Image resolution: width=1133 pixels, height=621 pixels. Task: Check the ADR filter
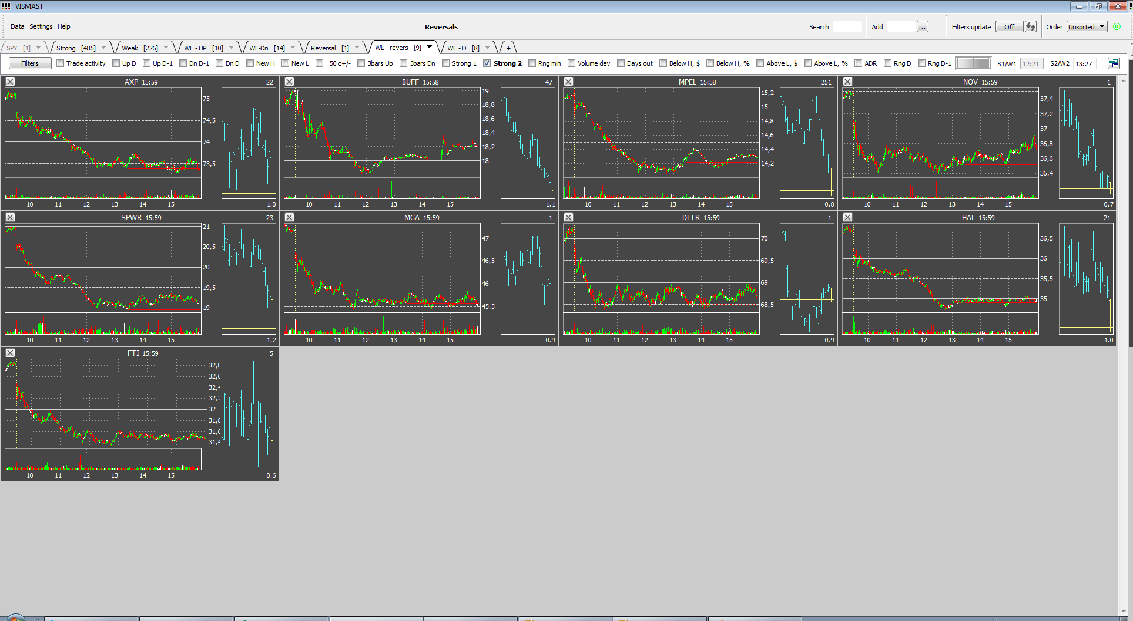(858, 63)
